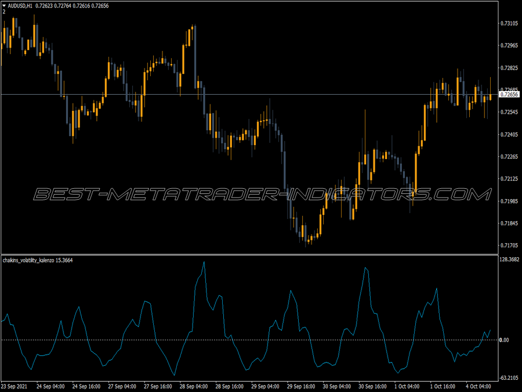
Task: Click the 0.71705 price scale value
Action: (x=509, y=246)
